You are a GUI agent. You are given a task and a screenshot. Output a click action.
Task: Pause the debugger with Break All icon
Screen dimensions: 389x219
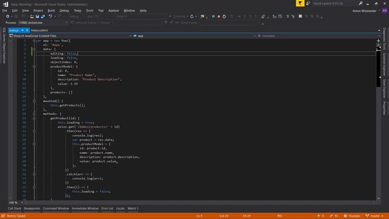(x=213, y=16)
